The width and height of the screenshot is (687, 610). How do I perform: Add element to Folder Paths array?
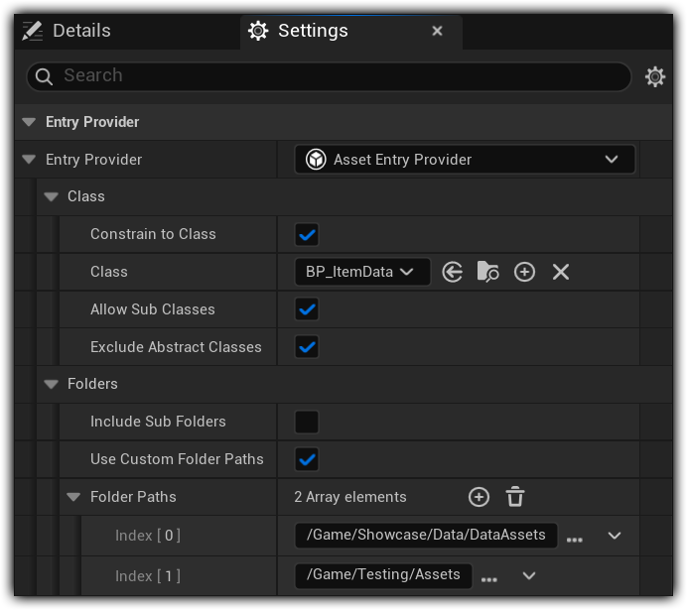coord(479,497)
